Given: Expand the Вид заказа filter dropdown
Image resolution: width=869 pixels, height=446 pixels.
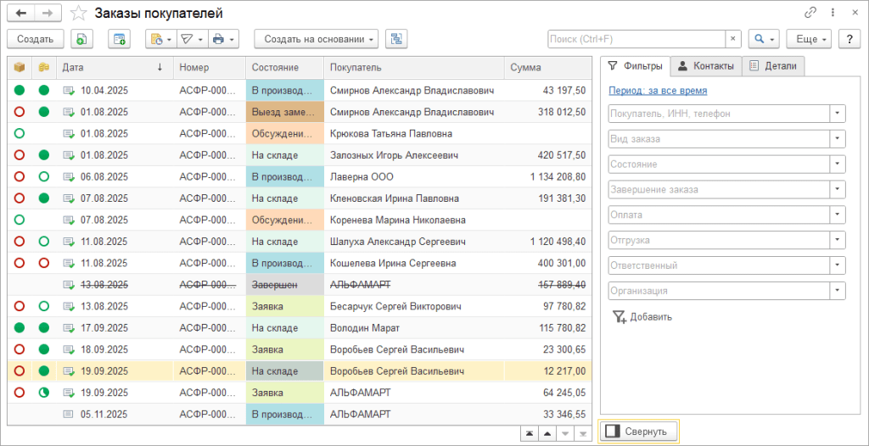Looking at the screenshot, I should pos(838,139).
